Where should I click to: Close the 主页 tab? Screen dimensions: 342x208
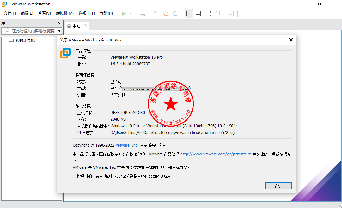point(86,26)
